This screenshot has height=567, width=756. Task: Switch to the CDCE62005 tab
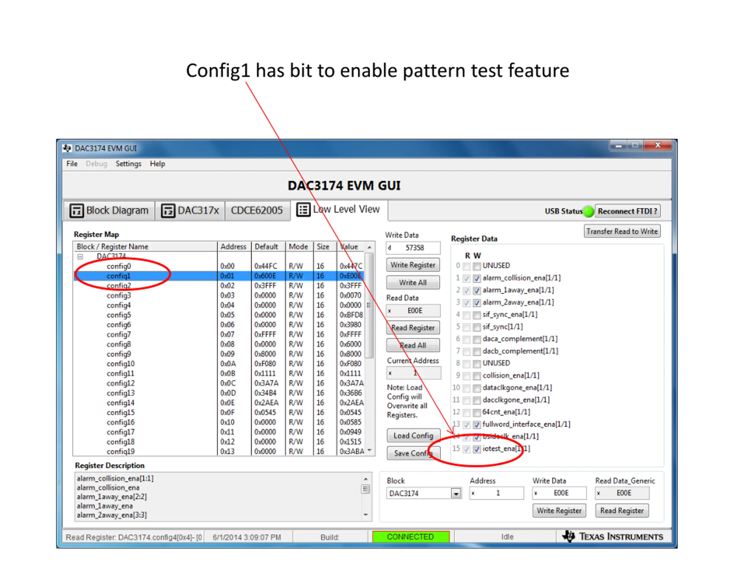tap(257, 211)
